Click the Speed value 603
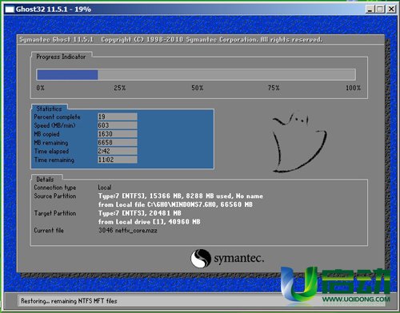 [x=118, y=125]
